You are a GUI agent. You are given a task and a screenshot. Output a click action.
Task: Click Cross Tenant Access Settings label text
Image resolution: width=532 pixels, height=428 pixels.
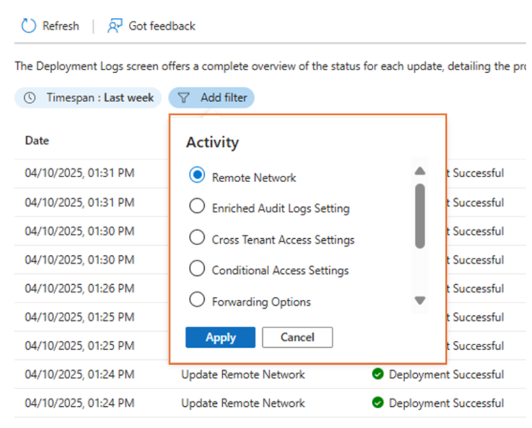point(283,240)
